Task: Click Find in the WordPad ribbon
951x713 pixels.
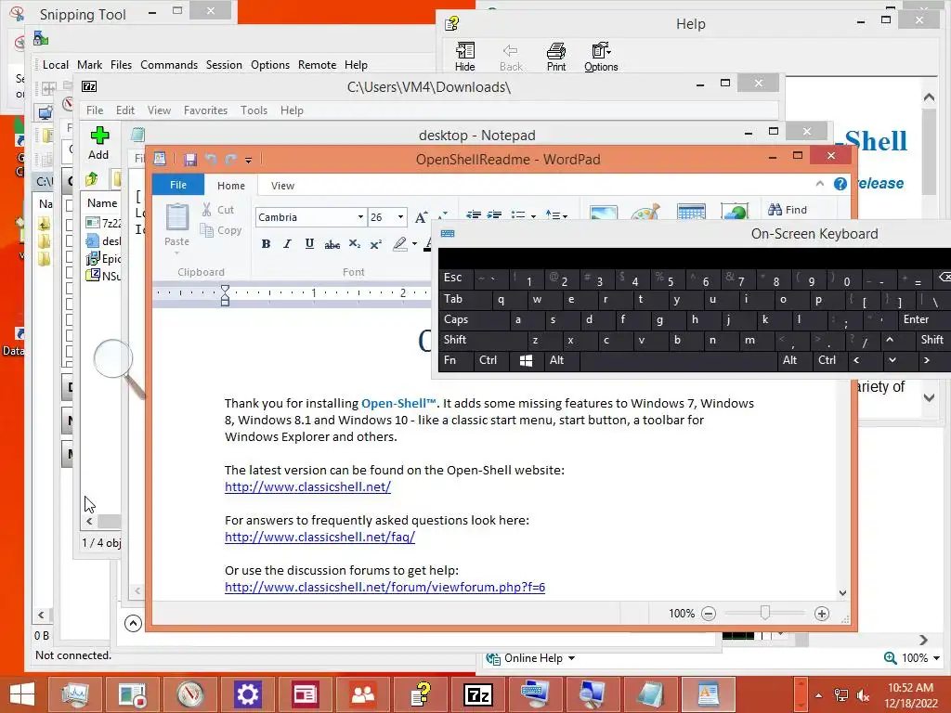Action: 788,210
